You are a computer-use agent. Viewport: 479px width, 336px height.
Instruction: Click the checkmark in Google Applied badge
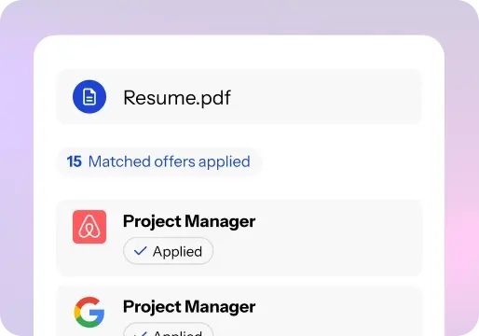[x=140, y=334]
